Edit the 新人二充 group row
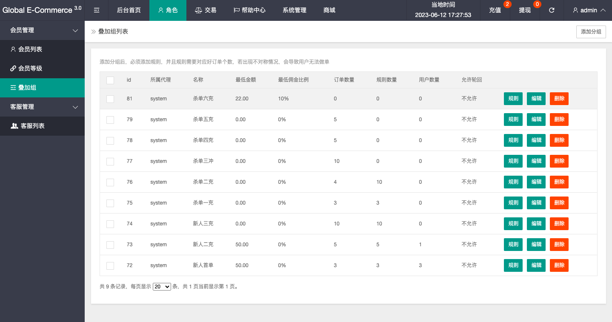612x322 pixels. pyautogui.click(x=536, y=245)
